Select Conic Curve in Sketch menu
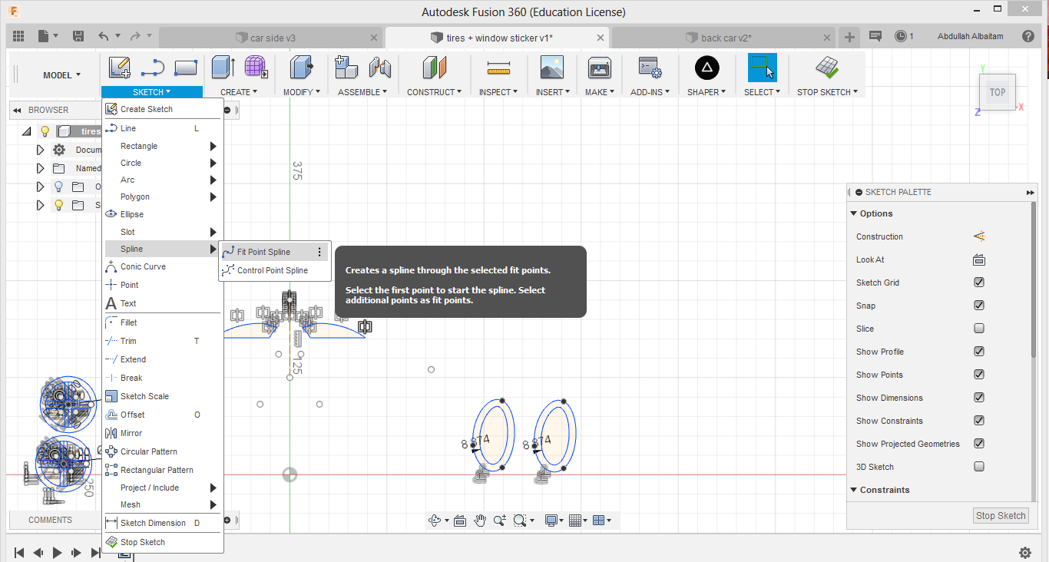Viewport: 1049px width, 562px height. click(x=143, y=266)
